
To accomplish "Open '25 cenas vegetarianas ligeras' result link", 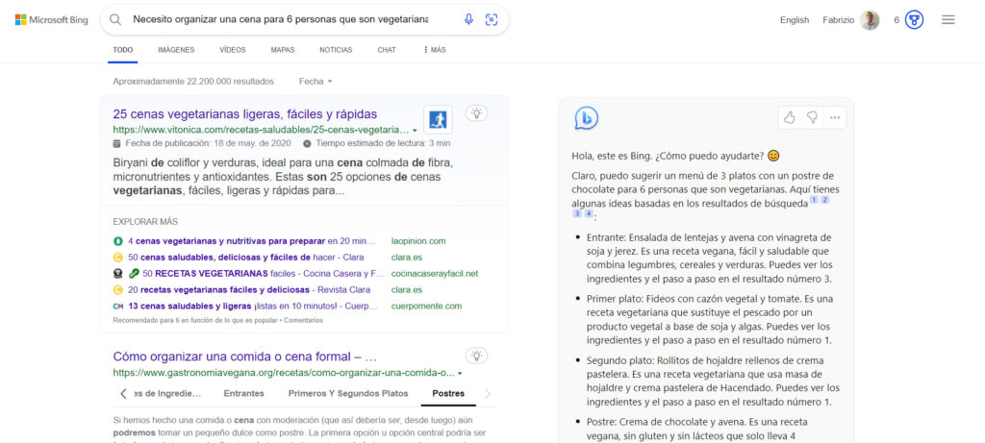I will coord(244,114).
